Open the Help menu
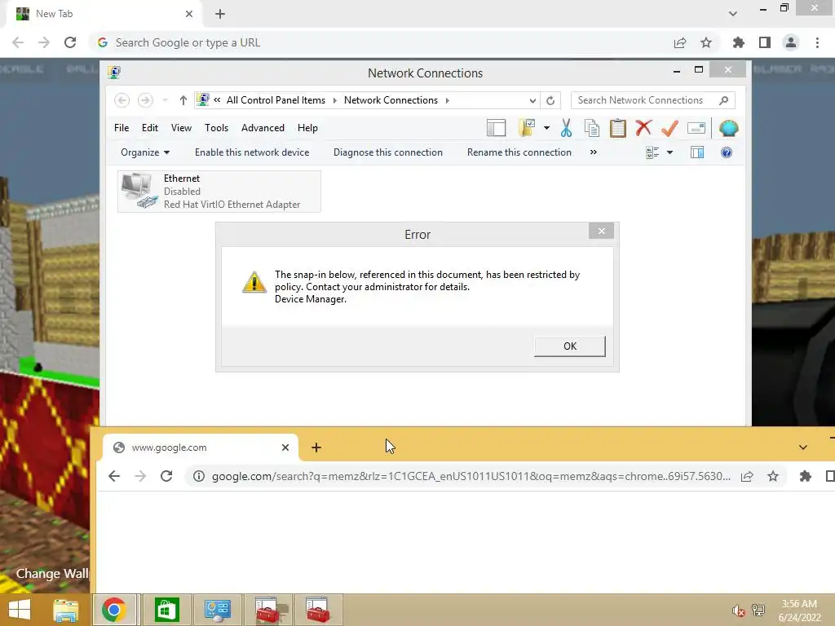Screen dimensions: 835x626 307,128
